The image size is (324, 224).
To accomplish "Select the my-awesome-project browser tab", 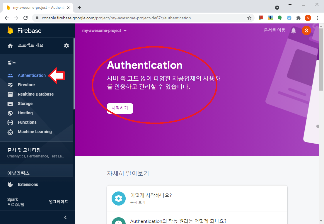I will tap(38, 8).
